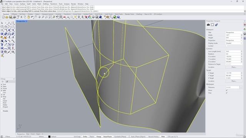Select the Ellipse tool in left toolbar

pos(6,26)
